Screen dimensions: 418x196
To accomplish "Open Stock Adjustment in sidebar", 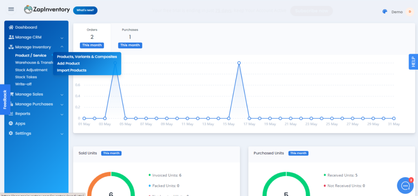I will 31,70.
